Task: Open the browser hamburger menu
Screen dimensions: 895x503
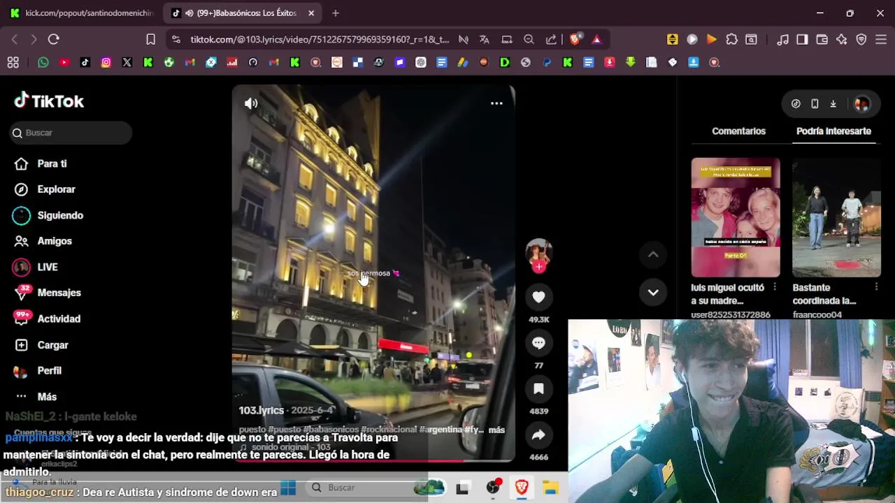Action: (x=881, y=40)
